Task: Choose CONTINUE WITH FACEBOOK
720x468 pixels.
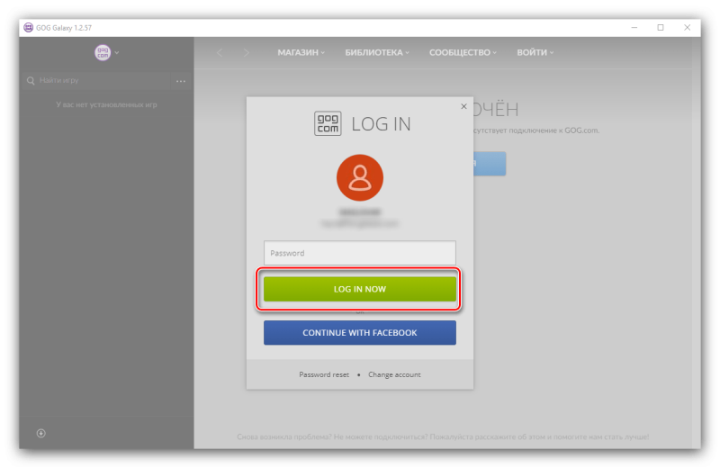Action: (x=359, y=332)
